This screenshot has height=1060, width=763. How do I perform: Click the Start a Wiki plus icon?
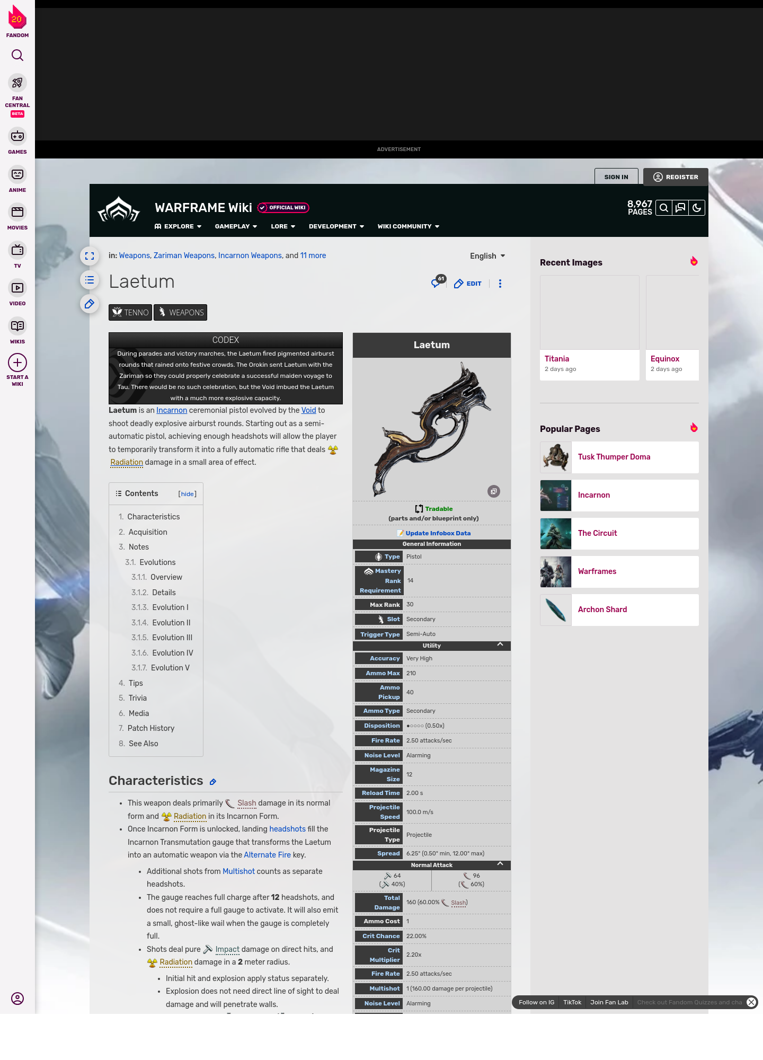tap(17, 363)
